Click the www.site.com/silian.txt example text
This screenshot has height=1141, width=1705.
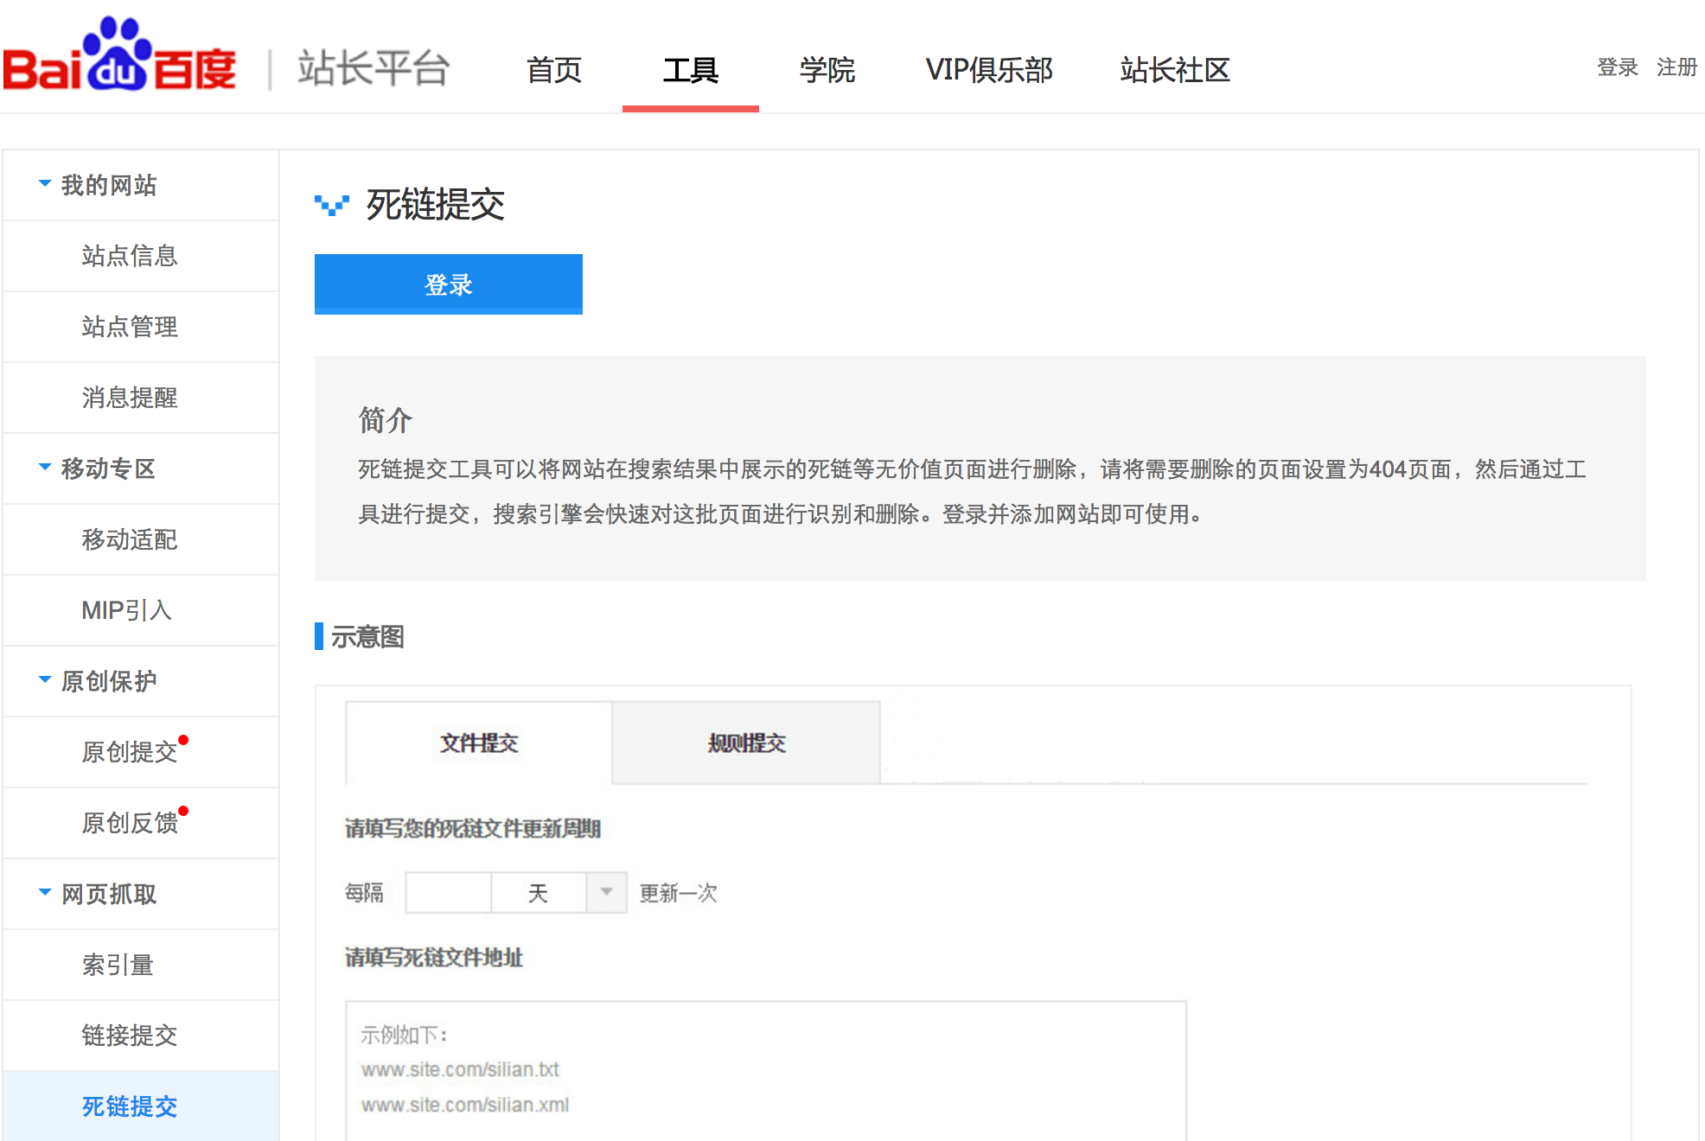(461, 1070)
